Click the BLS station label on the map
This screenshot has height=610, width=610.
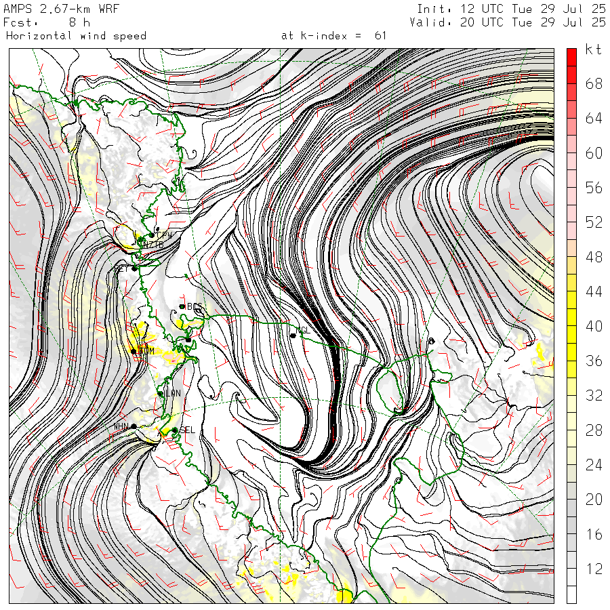coord(194,306)
